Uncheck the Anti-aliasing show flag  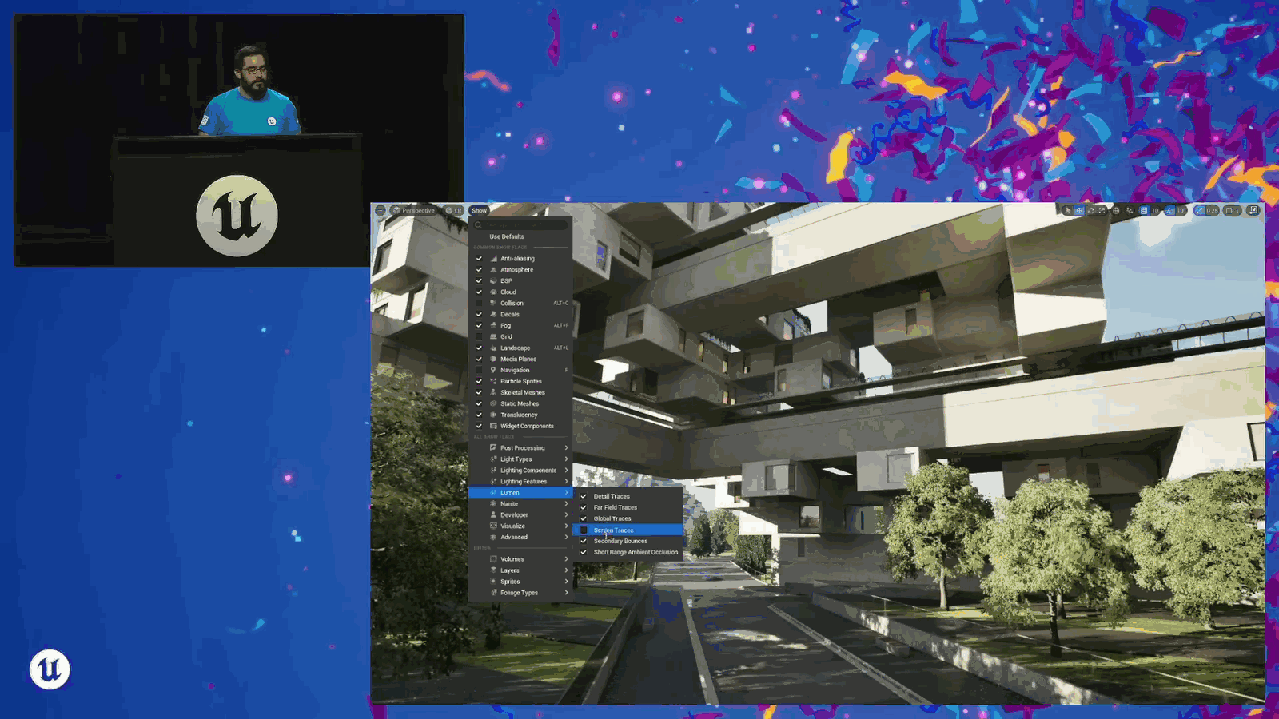click(x=479, y=258)
